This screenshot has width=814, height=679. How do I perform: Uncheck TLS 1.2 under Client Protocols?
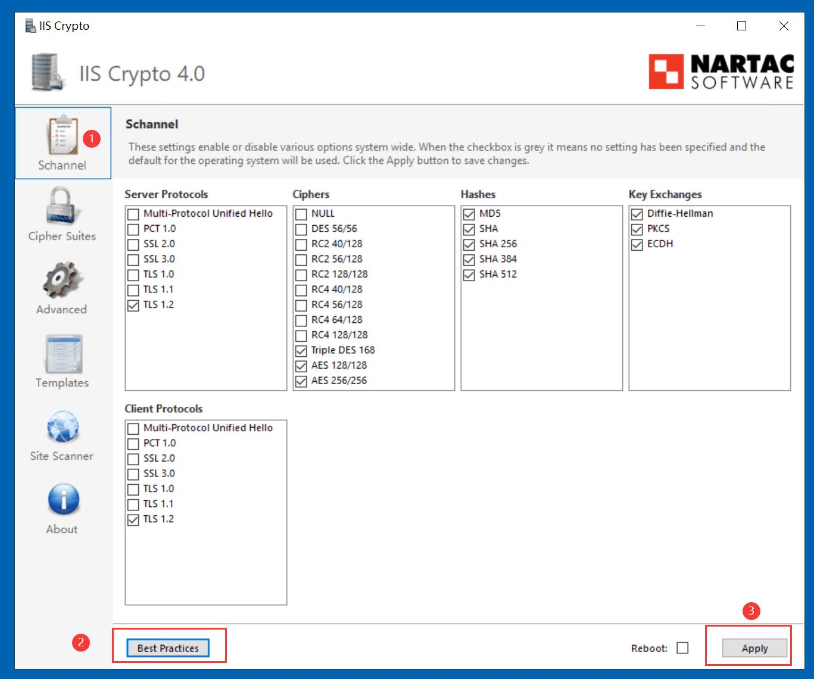133,519
